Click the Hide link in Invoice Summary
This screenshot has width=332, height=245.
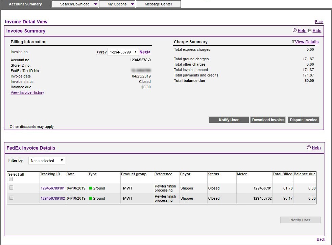pyautogui.click(x=317, y=31)
